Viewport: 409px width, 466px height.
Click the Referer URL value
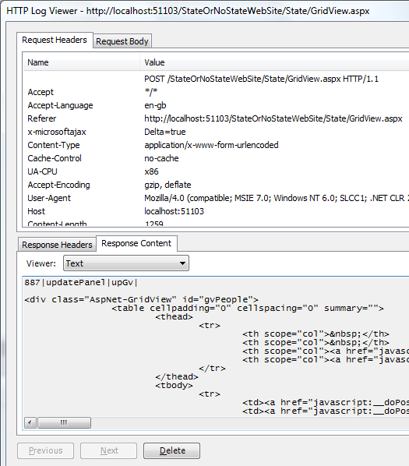[273, 118]
